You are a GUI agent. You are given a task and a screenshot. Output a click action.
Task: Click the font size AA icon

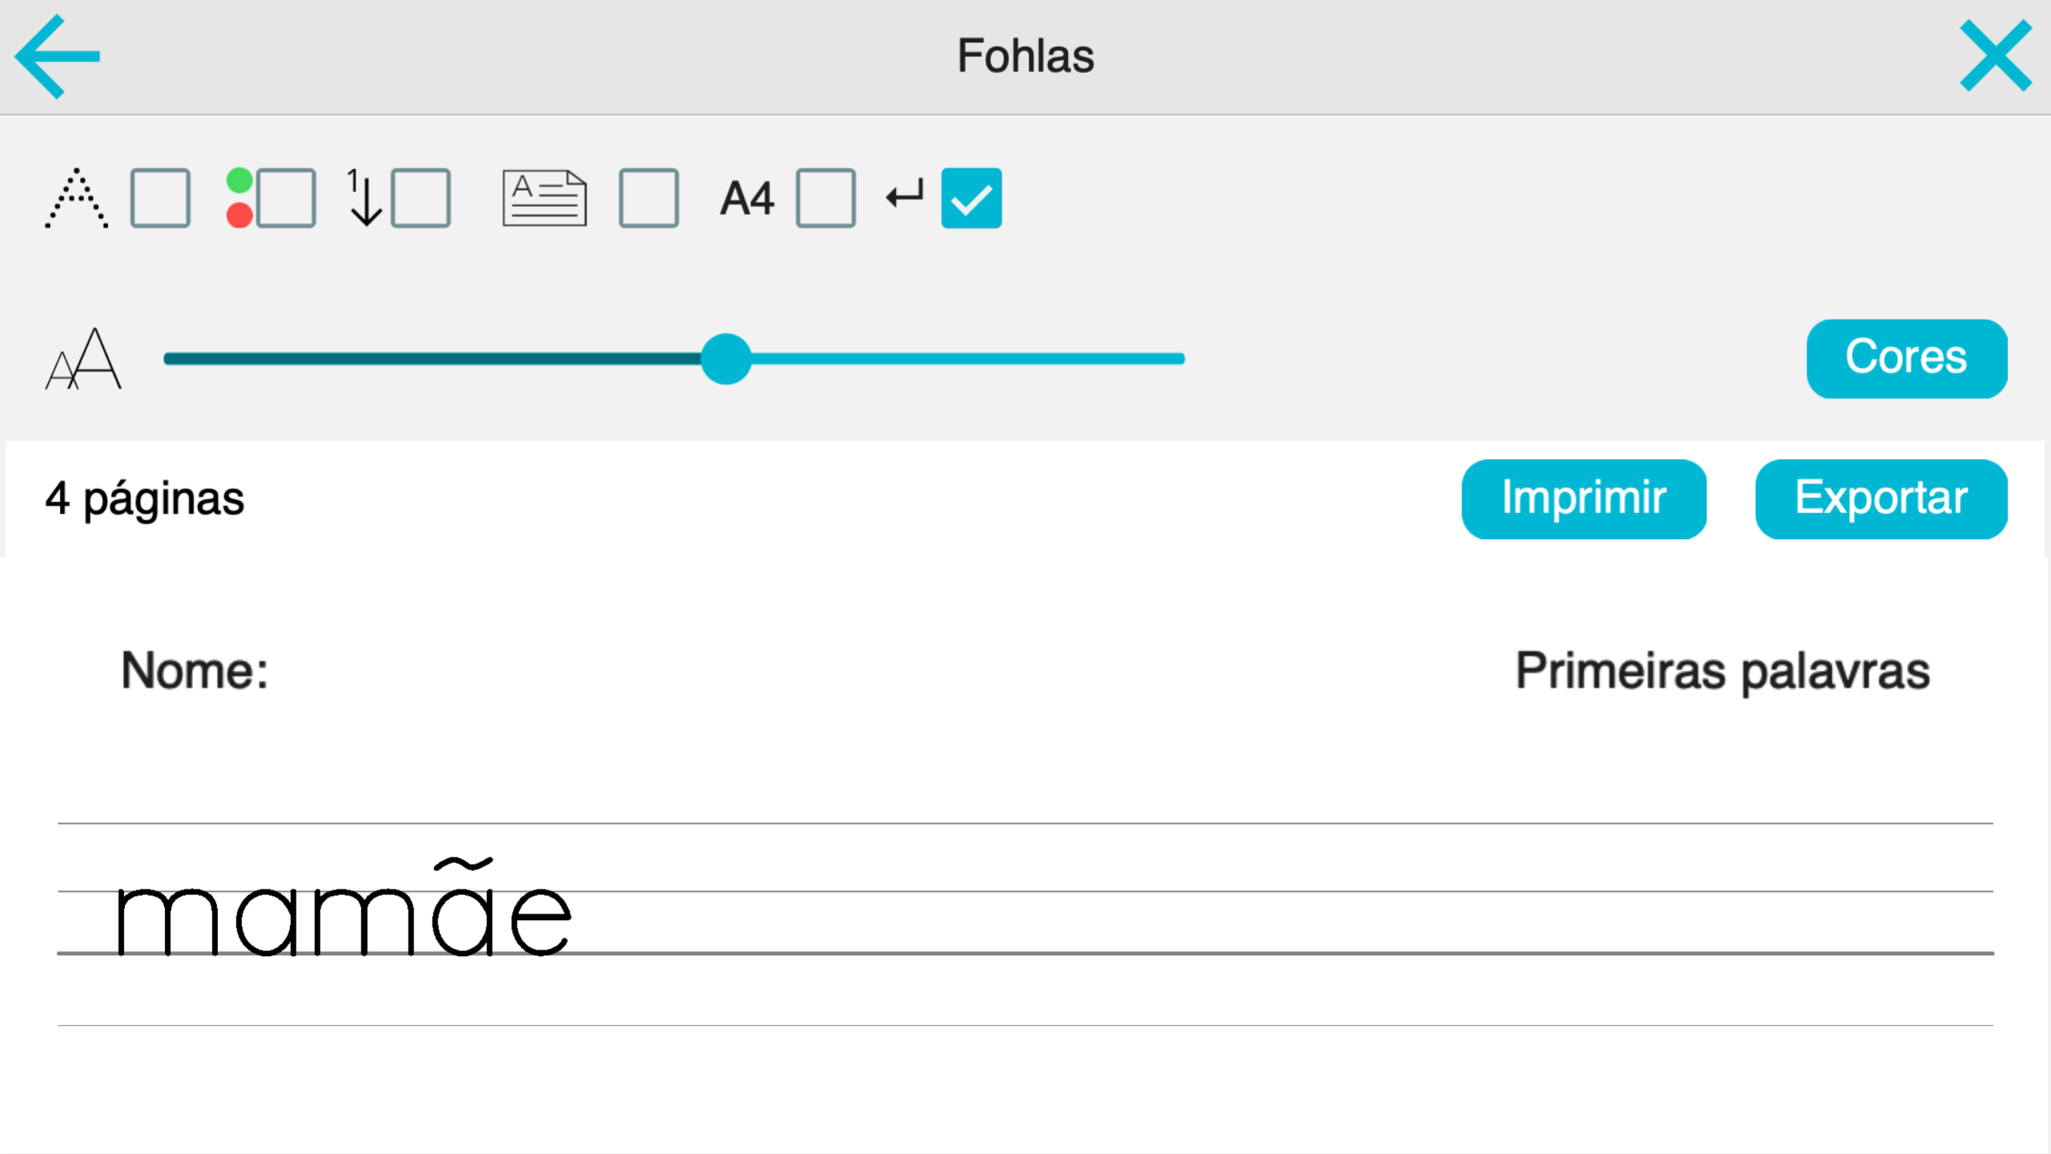(83, 358)
